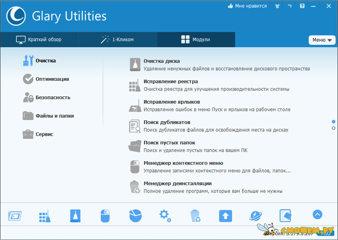The height and width of the screenshot is (240, 338).
Task: Click the mouse icon for "Менеджер контекстного меню"
Action: point(135,166)
